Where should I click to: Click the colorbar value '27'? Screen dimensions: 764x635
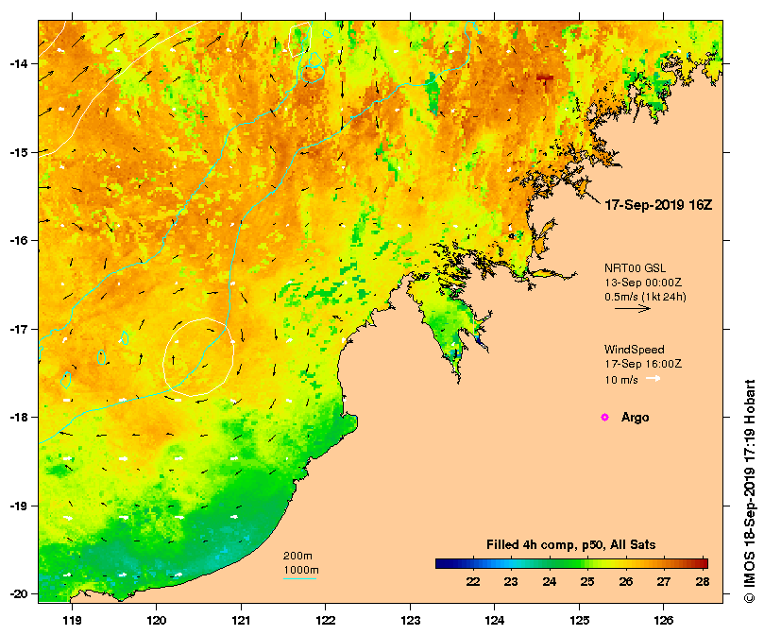point(664,581)
